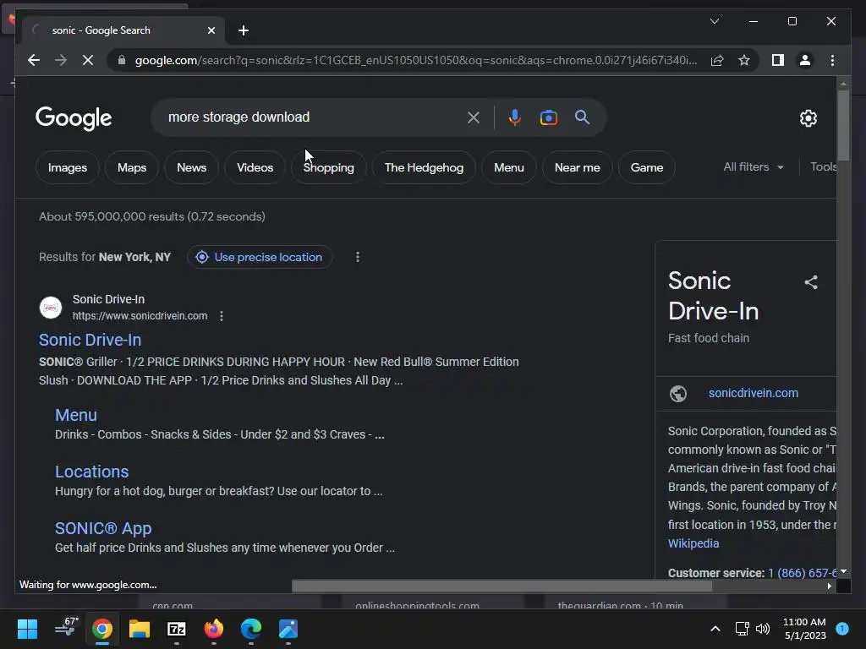Open Microsoft Edge from taskbar

pos(250,629)
